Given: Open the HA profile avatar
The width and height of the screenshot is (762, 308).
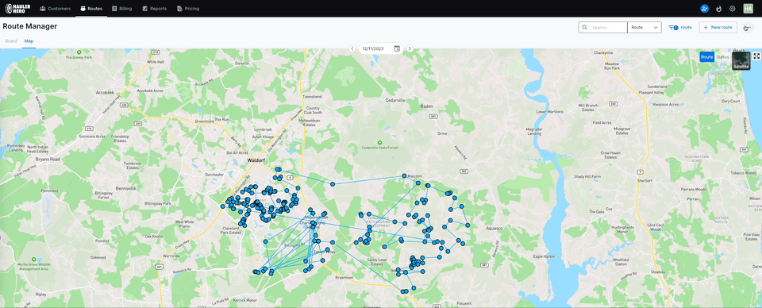Looking at the screenshot, I should point(748,8).
